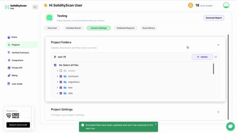The width and height of the screenshot is (237, 133).
Task: Click the file tree scrollbar
Action: click(213, 69)
